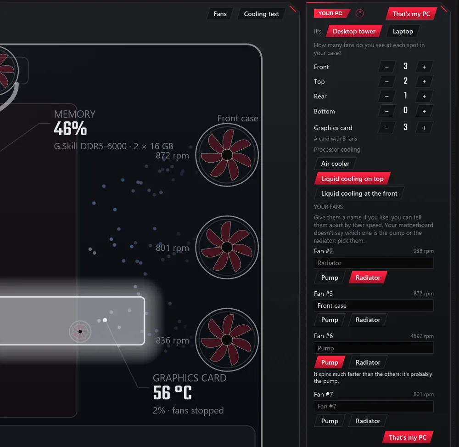The image size is (459, 447).
Task: Mark Fan #6 as Radiator
Action: tap(368, 362)
